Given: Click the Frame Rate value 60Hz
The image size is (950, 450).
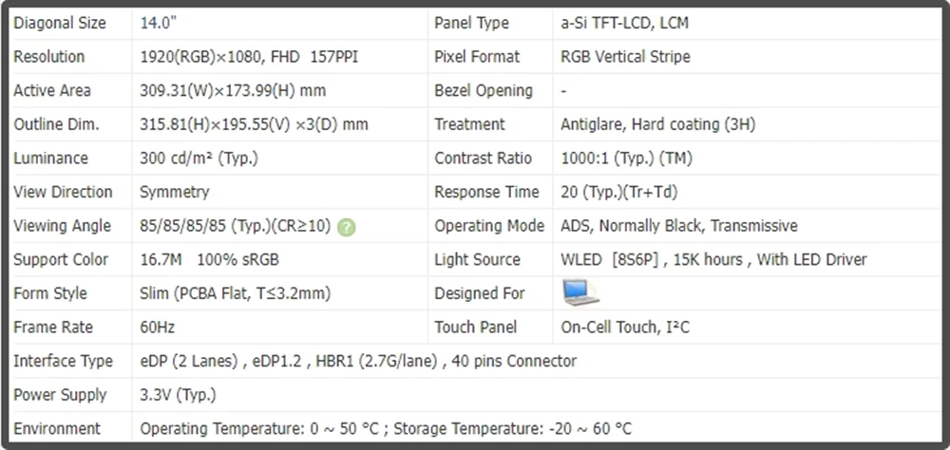Looking at the screenshot, I should coord(158,328).
